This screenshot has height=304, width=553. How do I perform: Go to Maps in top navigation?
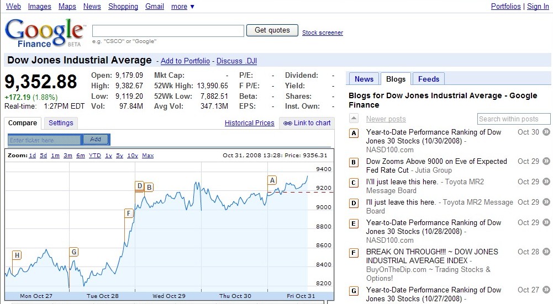[67, 6]
